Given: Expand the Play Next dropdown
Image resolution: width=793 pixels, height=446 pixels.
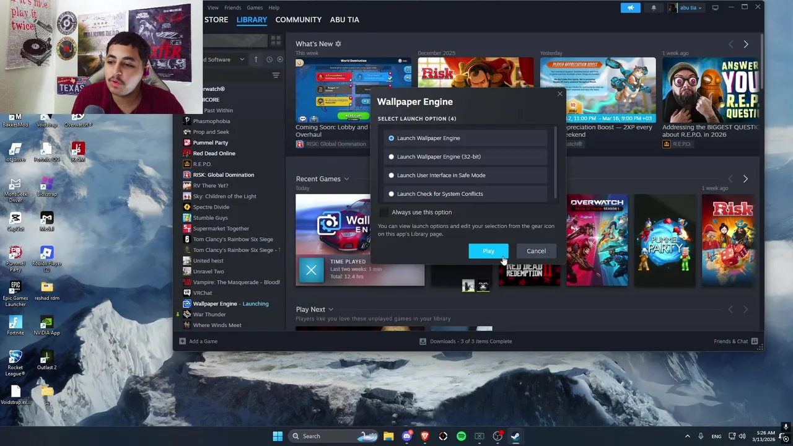Looking at the screenshot, I should (331, 309).
